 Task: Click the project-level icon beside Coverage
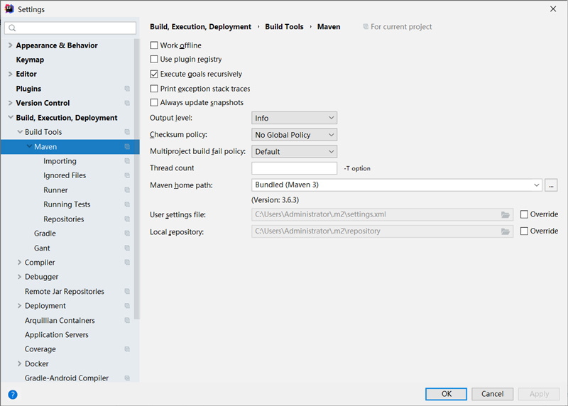127,349
